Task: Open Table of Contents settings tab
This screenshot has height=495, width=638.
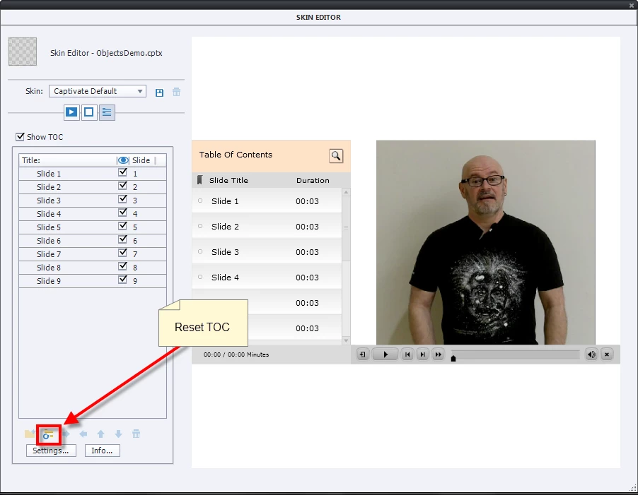Action: click(x=107, y=112)
